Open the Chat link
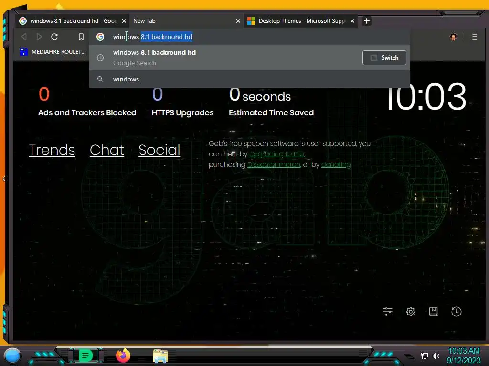489x366 pixels. click(107, 150)
